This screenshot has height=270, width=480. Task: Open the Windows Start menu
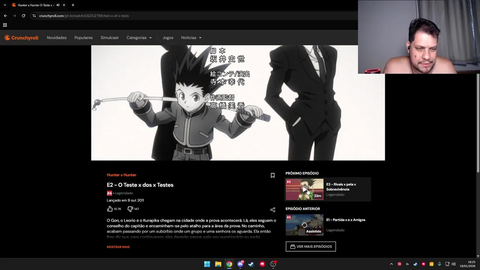(207, 264)
